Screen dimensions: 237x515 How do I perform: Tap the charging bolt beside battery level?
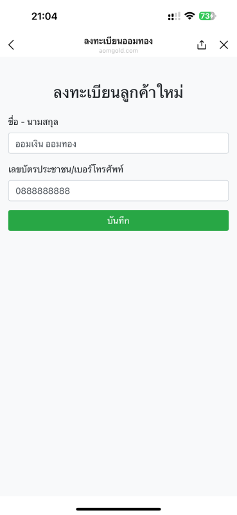(213, 15)
